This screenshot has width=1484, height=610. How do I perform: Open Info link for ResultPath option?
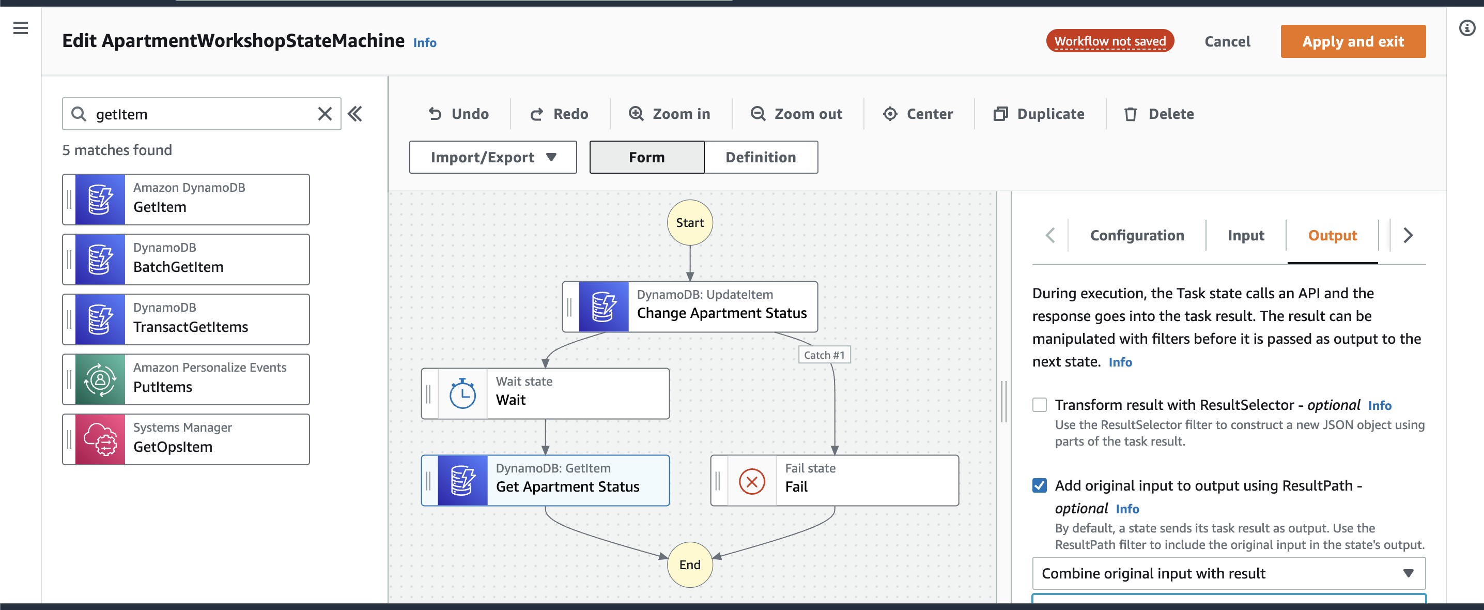[x=1127, y=509]
